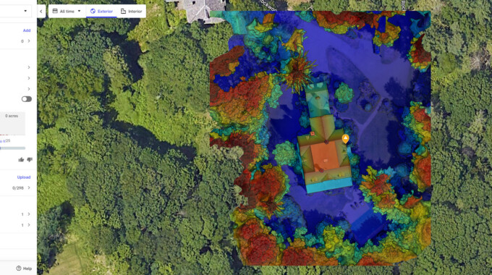The image size is (492, 275).
Task: Select the Exterior tab
Action: click(101, 12)
